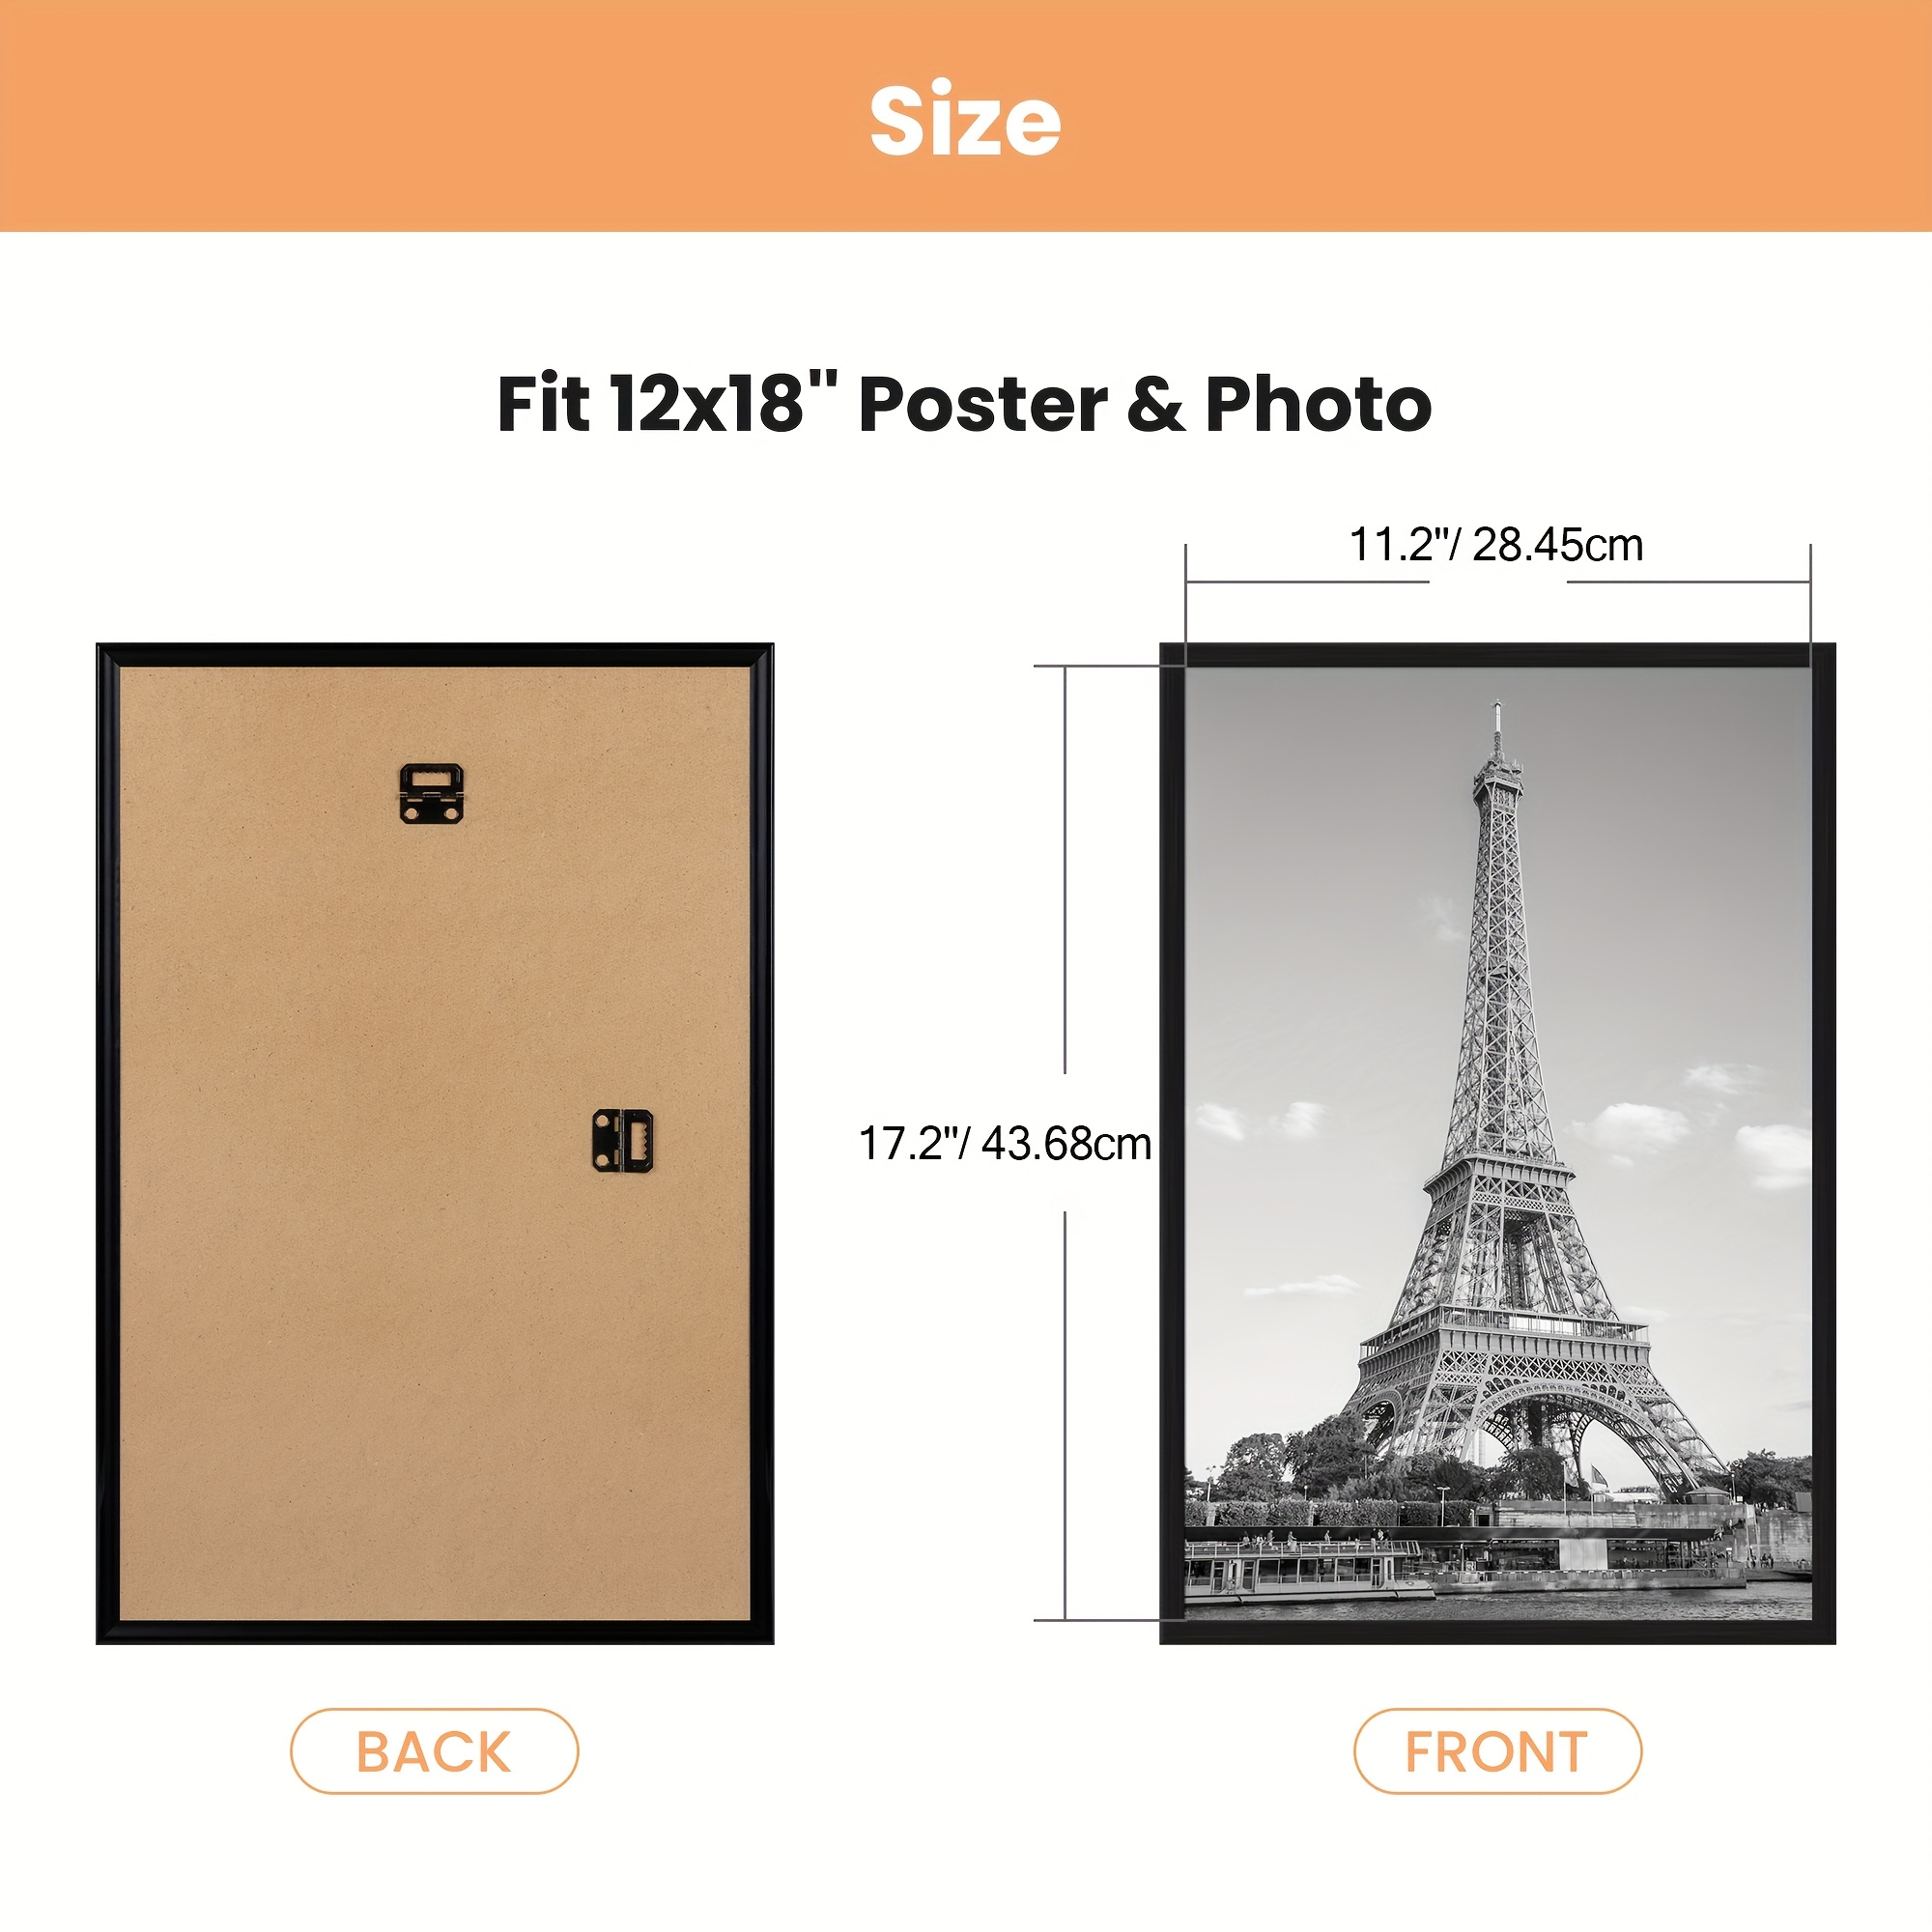
Task: Click the 11.2"/ 28.45cm width label
Action: coord(1496,545)
